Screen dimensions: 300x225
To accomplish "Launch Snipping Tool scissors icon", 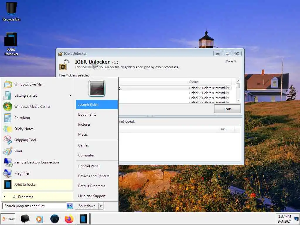I will [8, 140].
